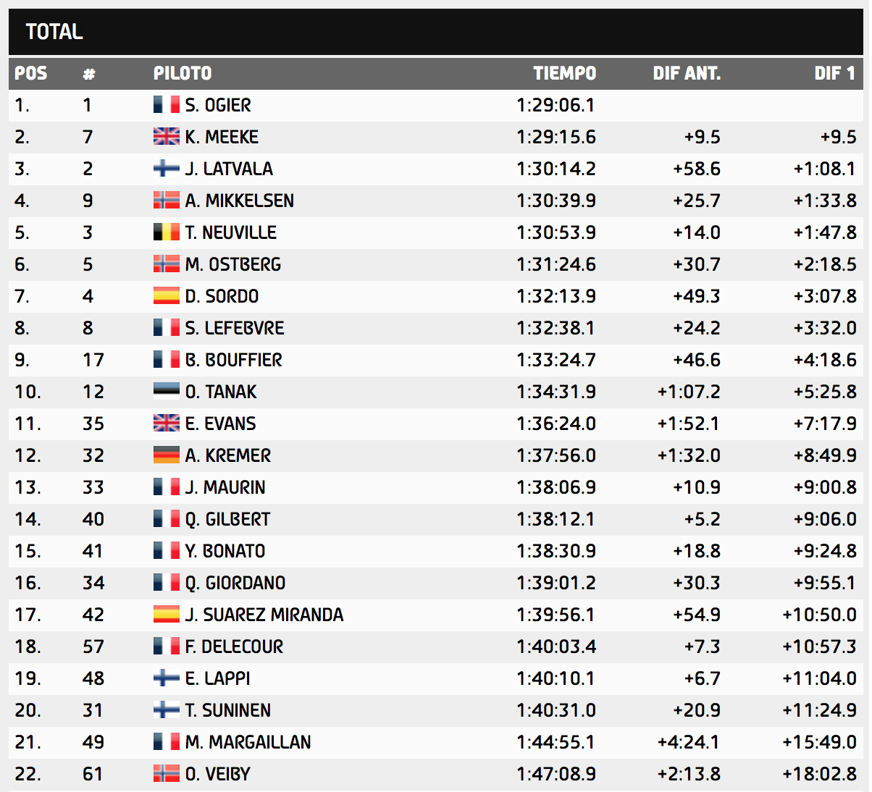Screen dimensions: 872x792
Task: Click the PILOTO column header
Action: pos(183,73)
